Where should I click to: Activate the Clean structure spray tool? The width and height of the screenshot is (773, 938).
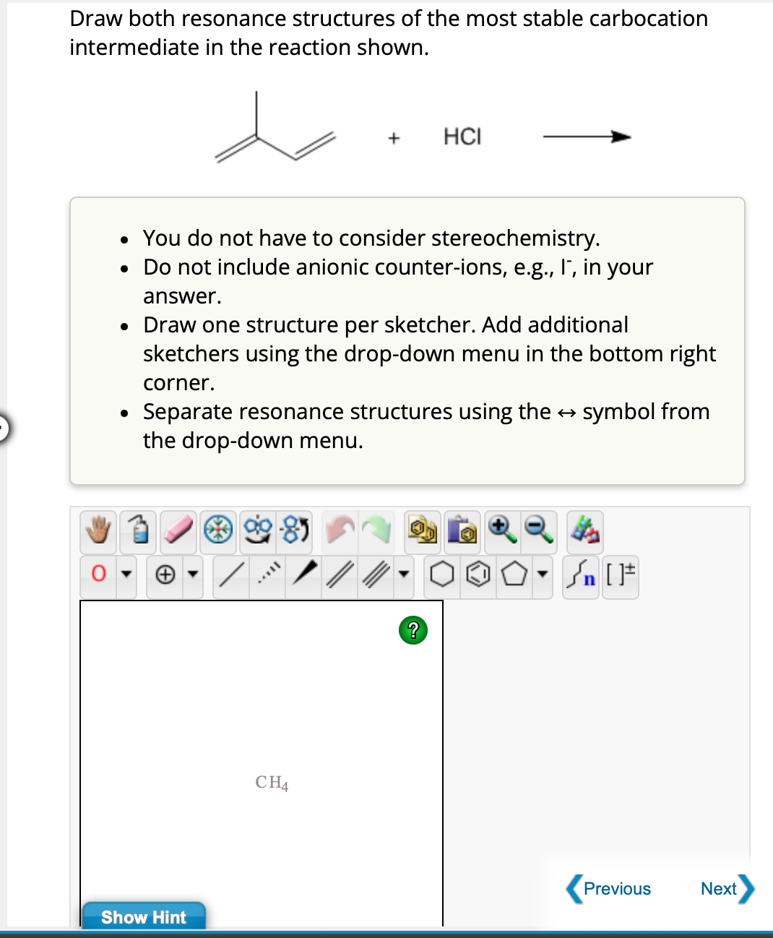coord(137,531)
